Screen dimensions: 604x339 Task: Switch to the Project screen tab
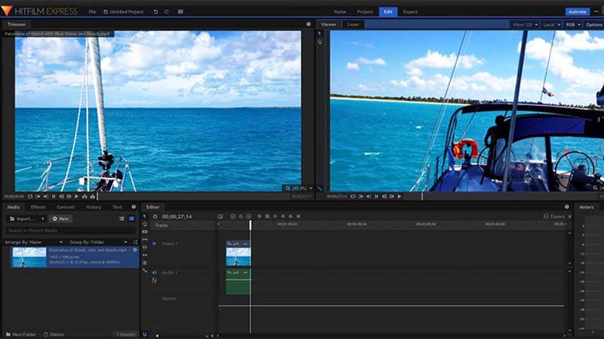365,12
